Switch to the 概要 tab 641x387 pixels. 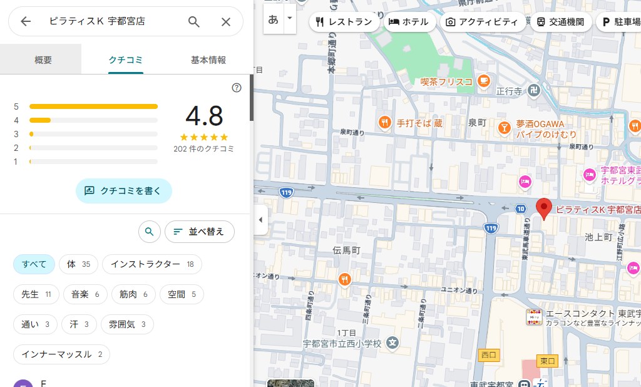43,60
